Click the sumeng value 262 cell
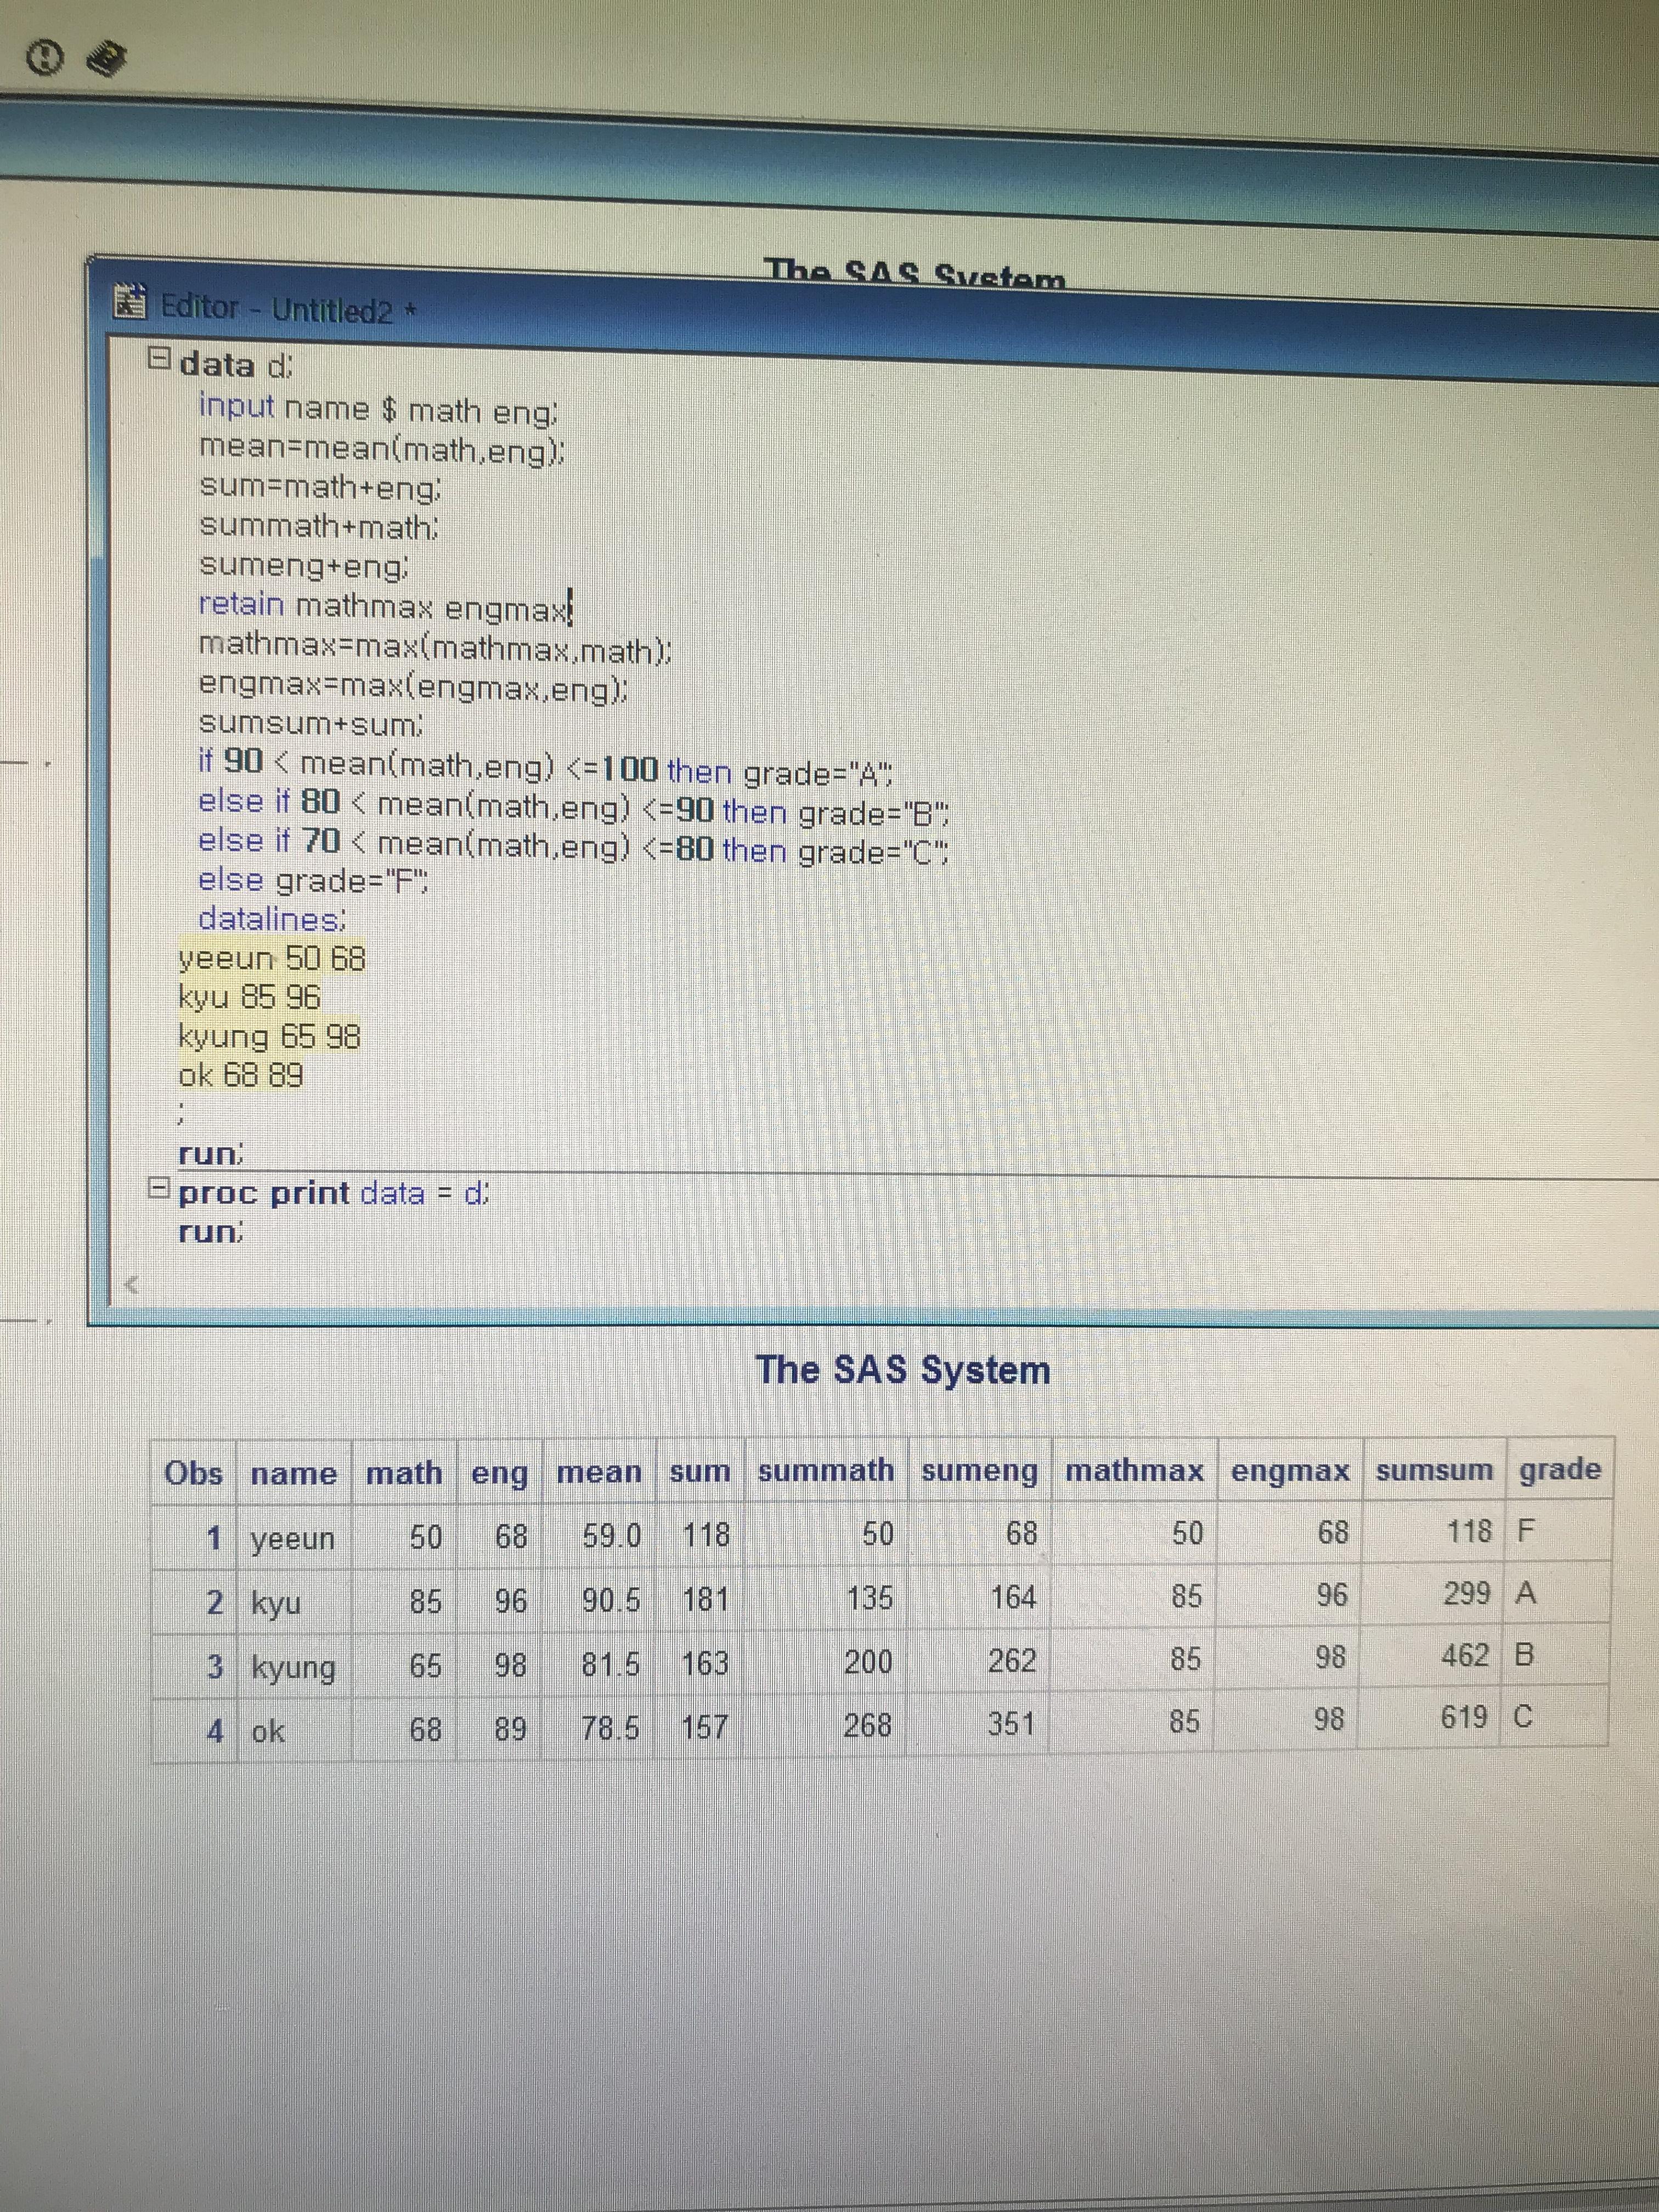Image resolution: width=1659 pixels, height=2212 pixels. point(1012,1661)
